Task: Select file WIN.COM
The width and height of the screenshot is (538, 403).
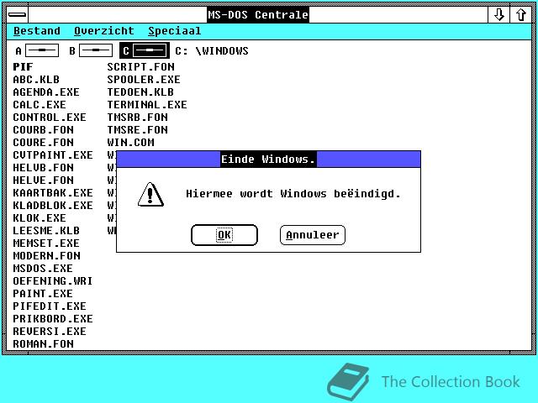Action: 131,143
